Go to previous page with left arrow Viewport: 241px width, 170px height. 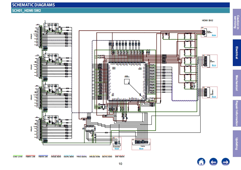[x=213, y=162]
